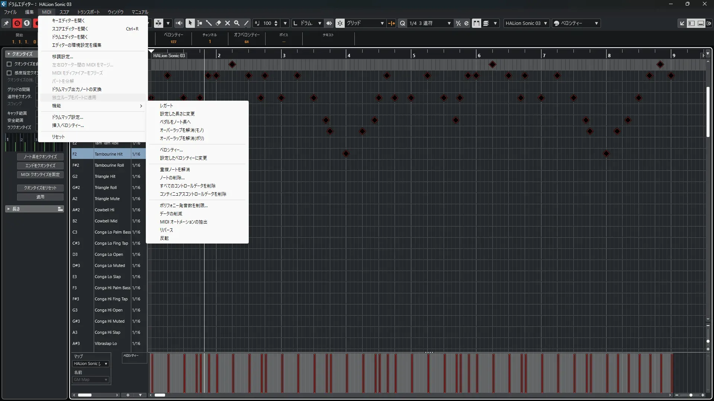Image resolution: width=714 pixels, height=401 pixels.
Task: Select 重複ノートを解消 menu entry
Action: pyautogui.click(x=175, y=169)
